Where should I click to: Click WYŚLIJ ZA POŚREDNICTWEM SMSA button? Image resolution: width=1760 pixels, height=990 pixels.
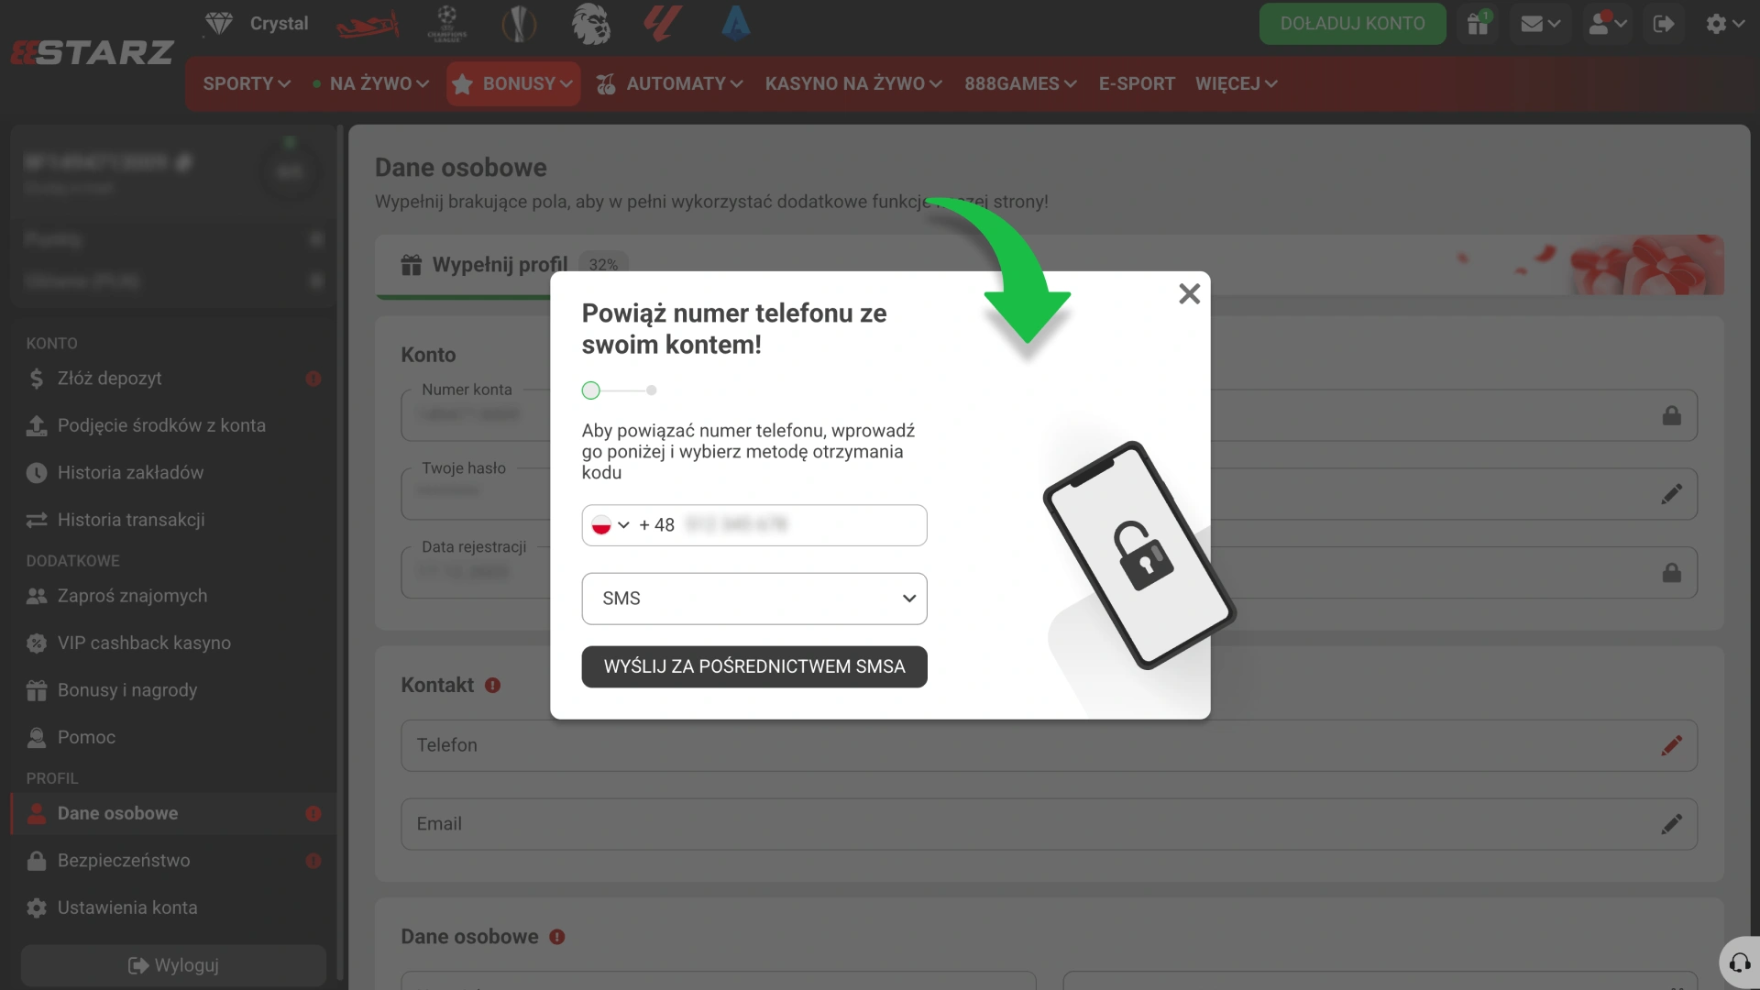coord(753,666)
